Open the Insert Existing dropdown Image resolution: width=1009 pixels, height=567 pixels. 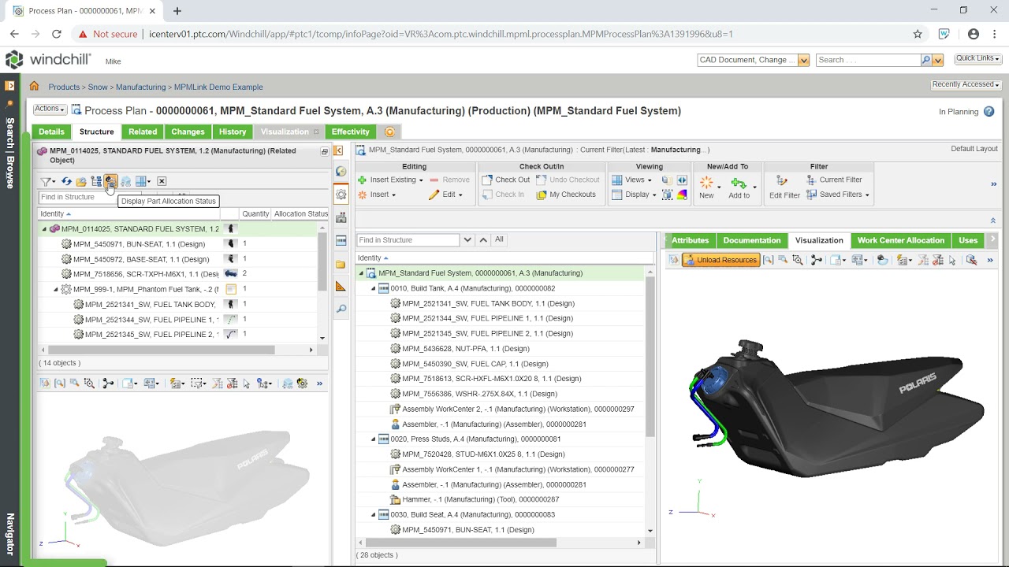tap(390, 180)
